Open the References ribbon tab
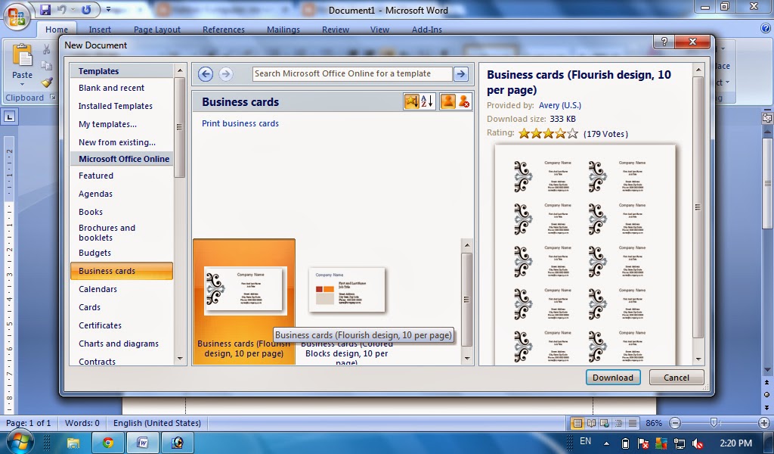The height and width of the screenshot is (454, 774). click(224, 30)
